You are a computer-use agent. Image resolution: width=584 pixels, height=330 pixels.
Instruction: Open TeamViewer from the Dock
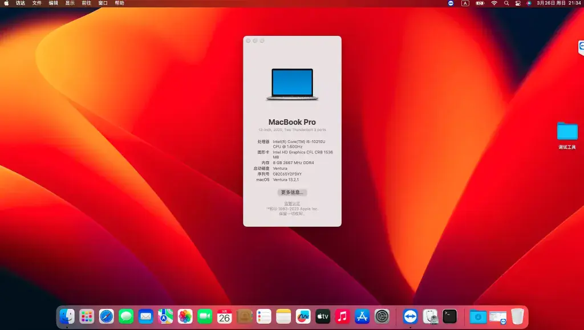410,317
